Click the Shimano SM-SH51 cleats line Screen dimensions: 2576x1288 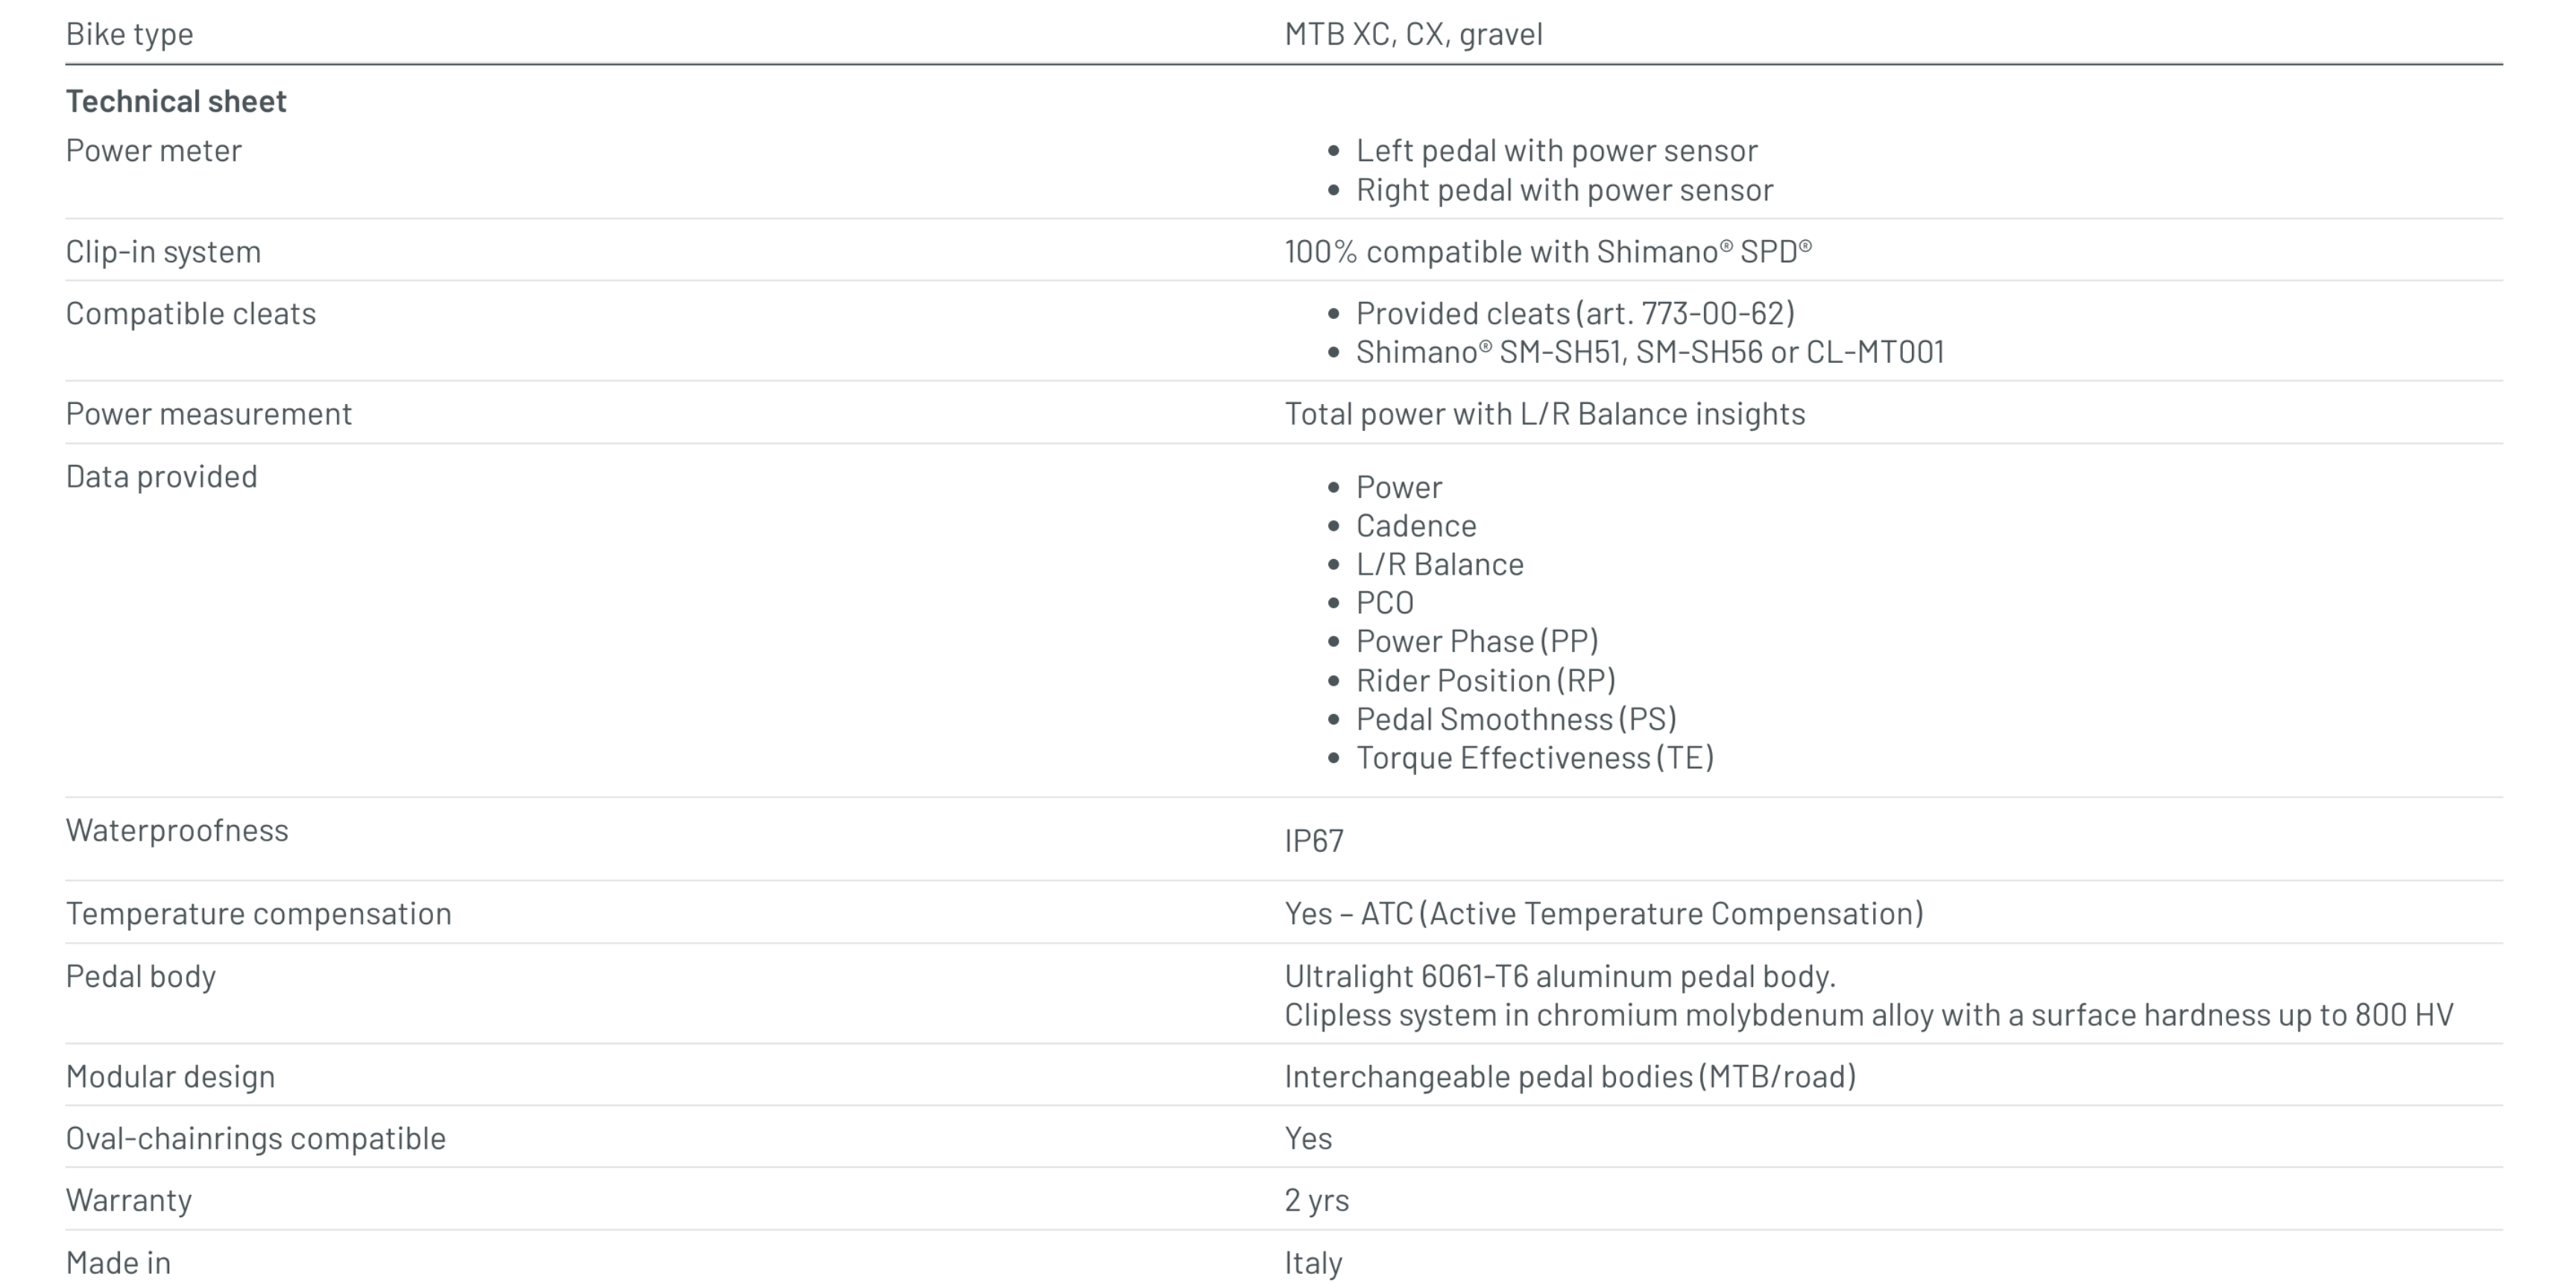point(1650,352)
